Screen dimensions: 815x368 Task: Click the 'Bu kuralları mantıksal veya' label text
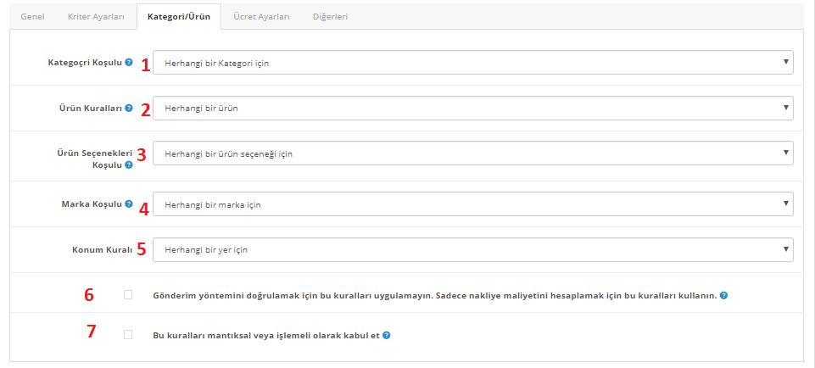point(266,335)
